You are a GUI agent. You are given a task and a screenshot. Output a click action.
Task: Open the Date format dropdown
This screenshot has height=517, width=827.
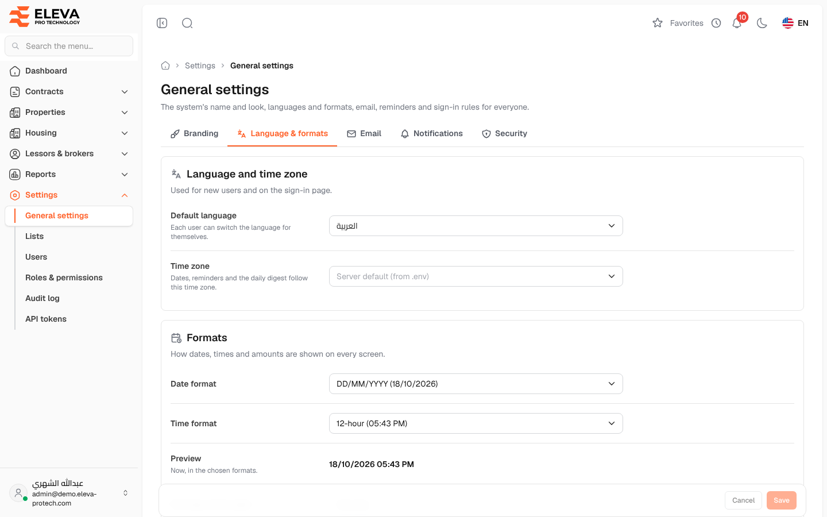coord(476,384)
